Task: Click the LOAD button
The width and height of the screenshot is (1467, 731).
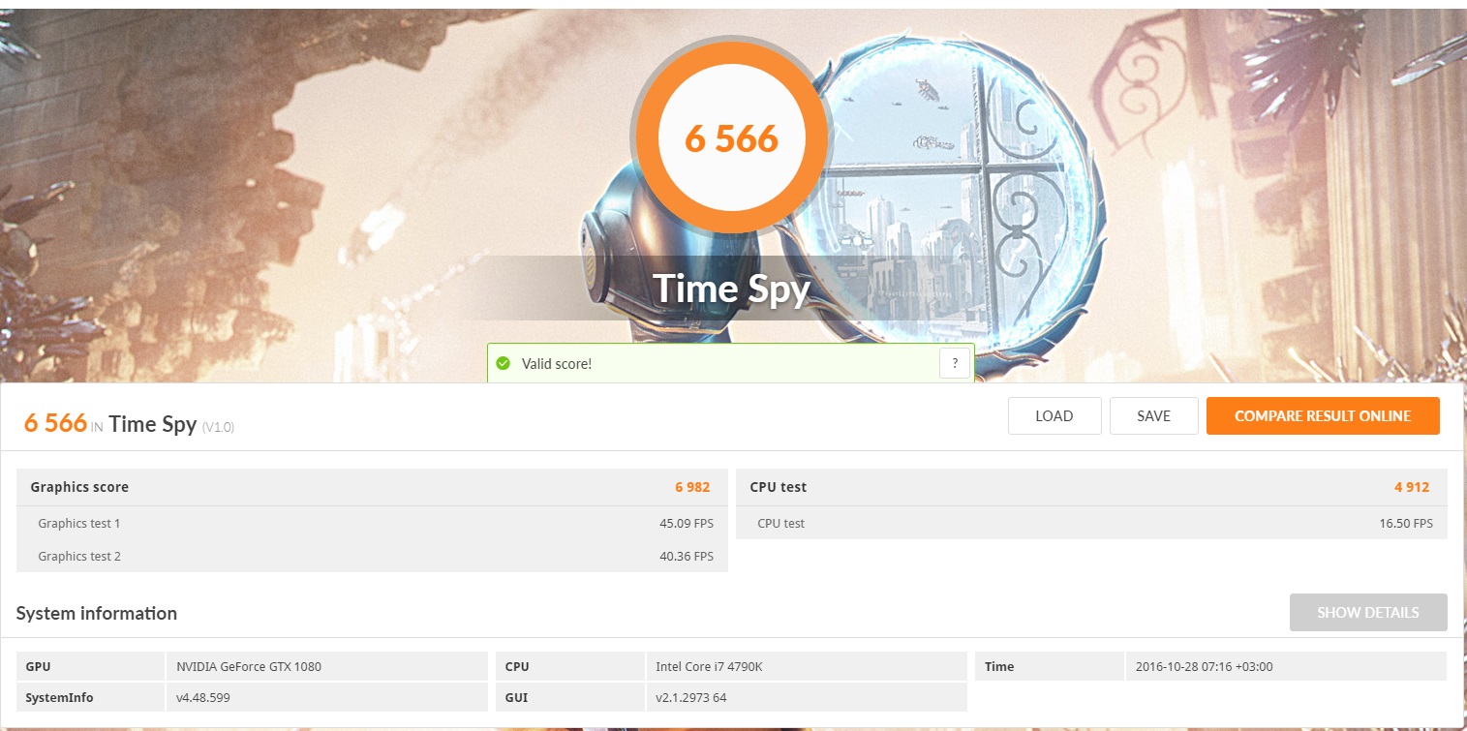Action: [x=1054, y=416]
